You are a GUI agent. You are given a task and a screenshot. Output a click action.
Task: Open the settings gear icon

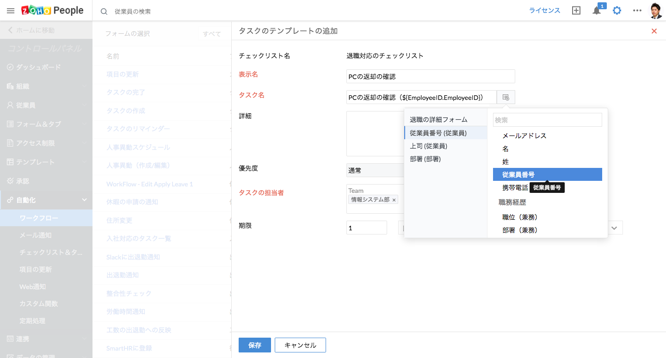(617, 11)
